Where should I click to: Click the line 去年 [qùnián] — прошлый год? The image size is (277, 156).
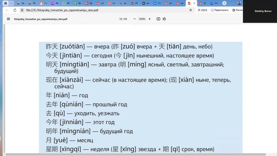point(87,104)
